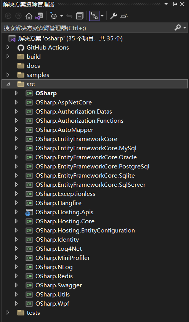189x322 pixels.
Task: Open Properties wrench icon
Action: point(114,16)
